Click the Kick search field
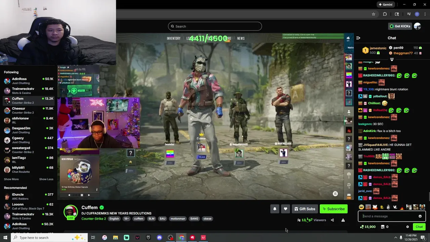Image resolution: width=430 pixels, height=242 pixels. [215, 26]
